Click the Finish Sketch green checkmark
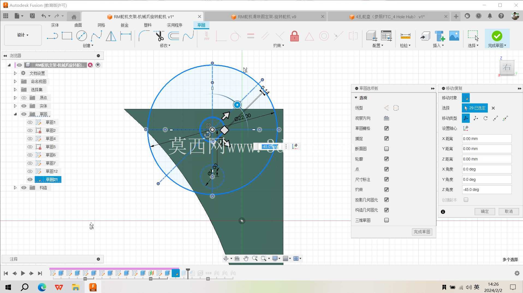The height and width of the screenshot is (293, 523). click(497, 36)
